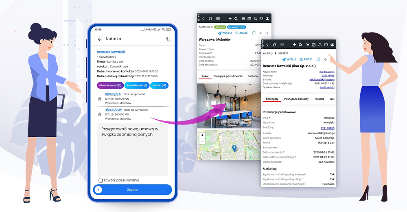Tick selection checkbox beside AKCJE in Warszawa Mokotów screen

pyautogui.click(x=254, y=33)
